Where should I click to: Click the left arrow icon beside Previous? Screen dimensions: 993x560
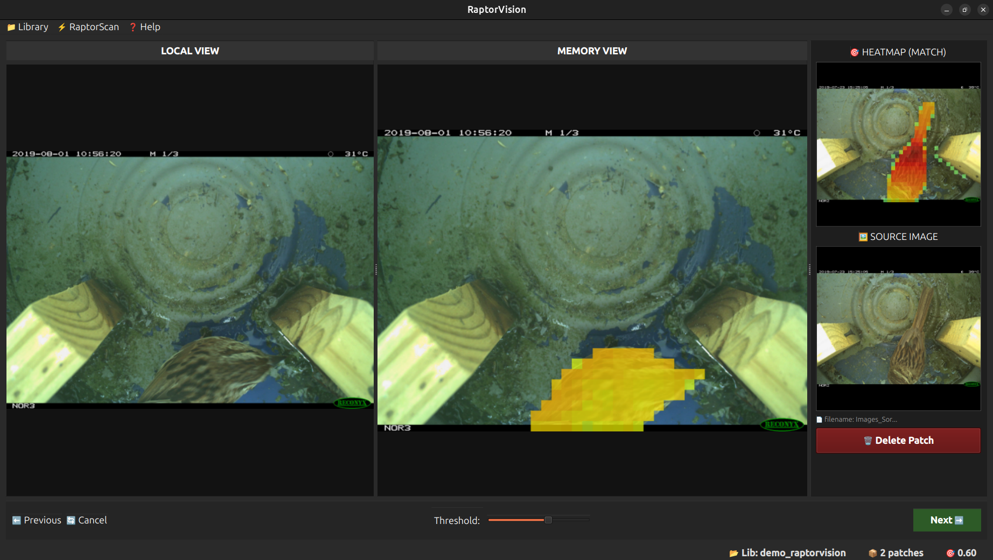[x=17, y=520]
